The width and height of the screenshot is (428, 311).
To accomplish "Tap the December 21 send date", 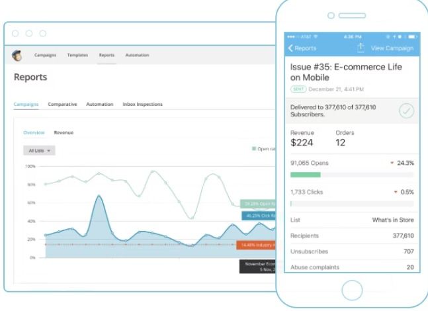I will pos(336,89).
